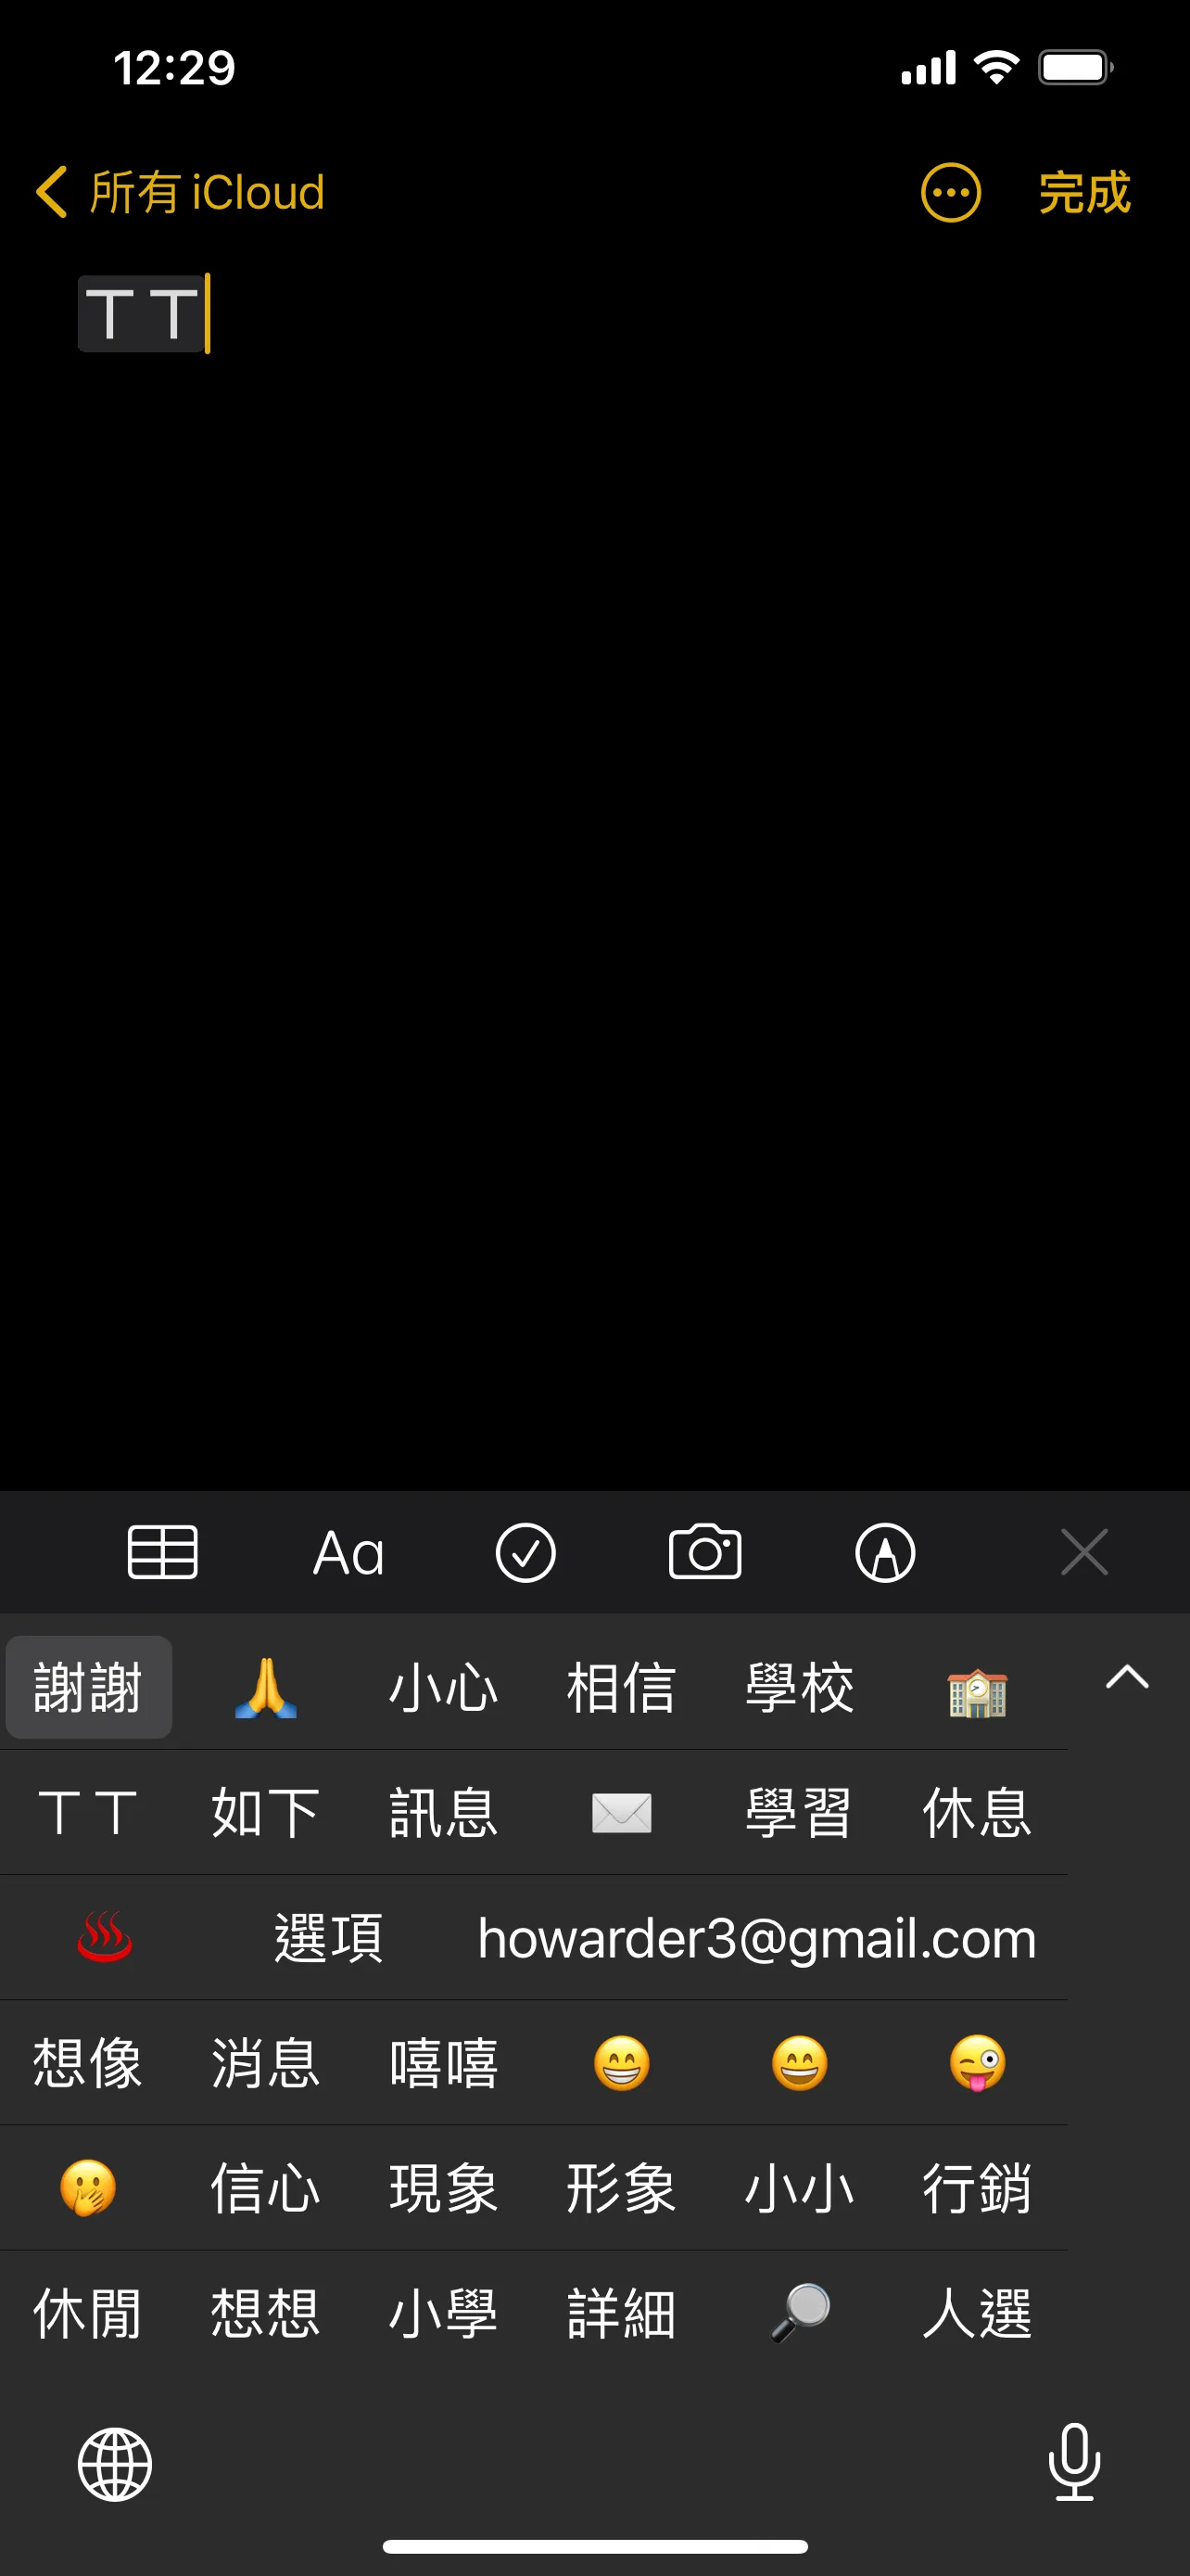The image size is (1190, 2576).
Task: Start dictation with the microphone icon
Action: point(1074,2461)
